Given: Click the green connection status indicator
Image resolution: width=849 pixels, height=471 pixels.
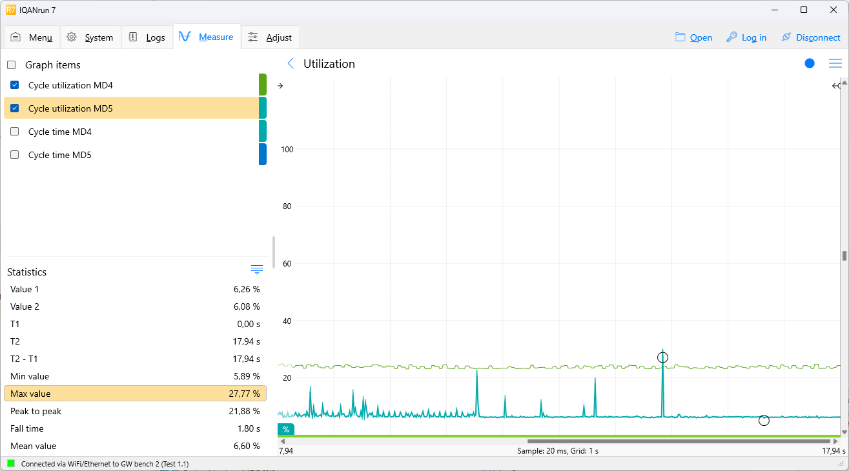Looking at the screenshot, I should point(11,463).
